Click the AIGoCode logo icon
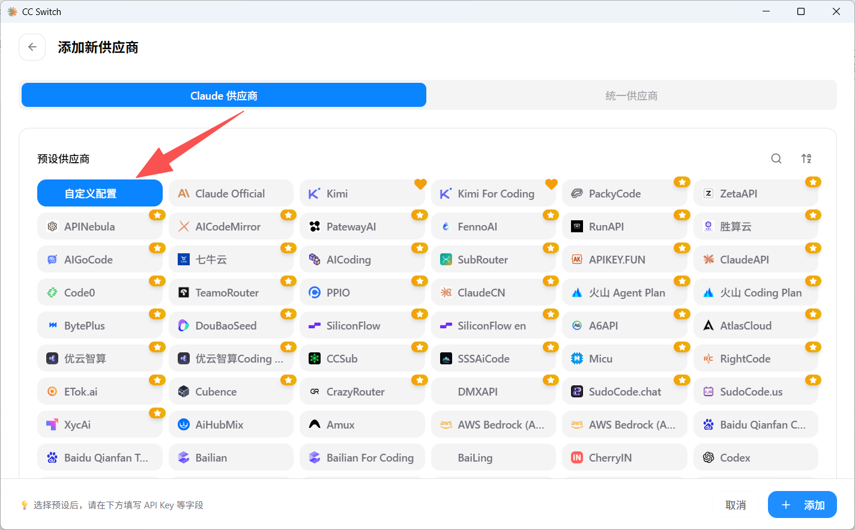 pyautogui.click(x=52, y=259)
